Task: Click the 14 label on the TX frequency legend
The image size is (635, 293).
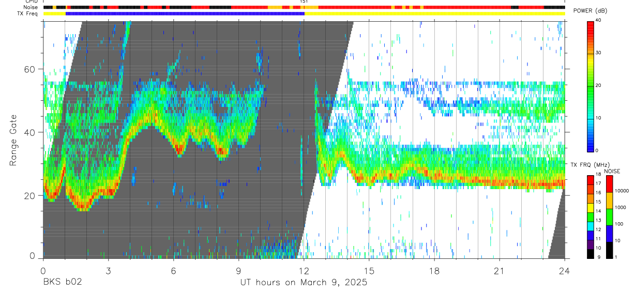Action: tap(599, 211)
